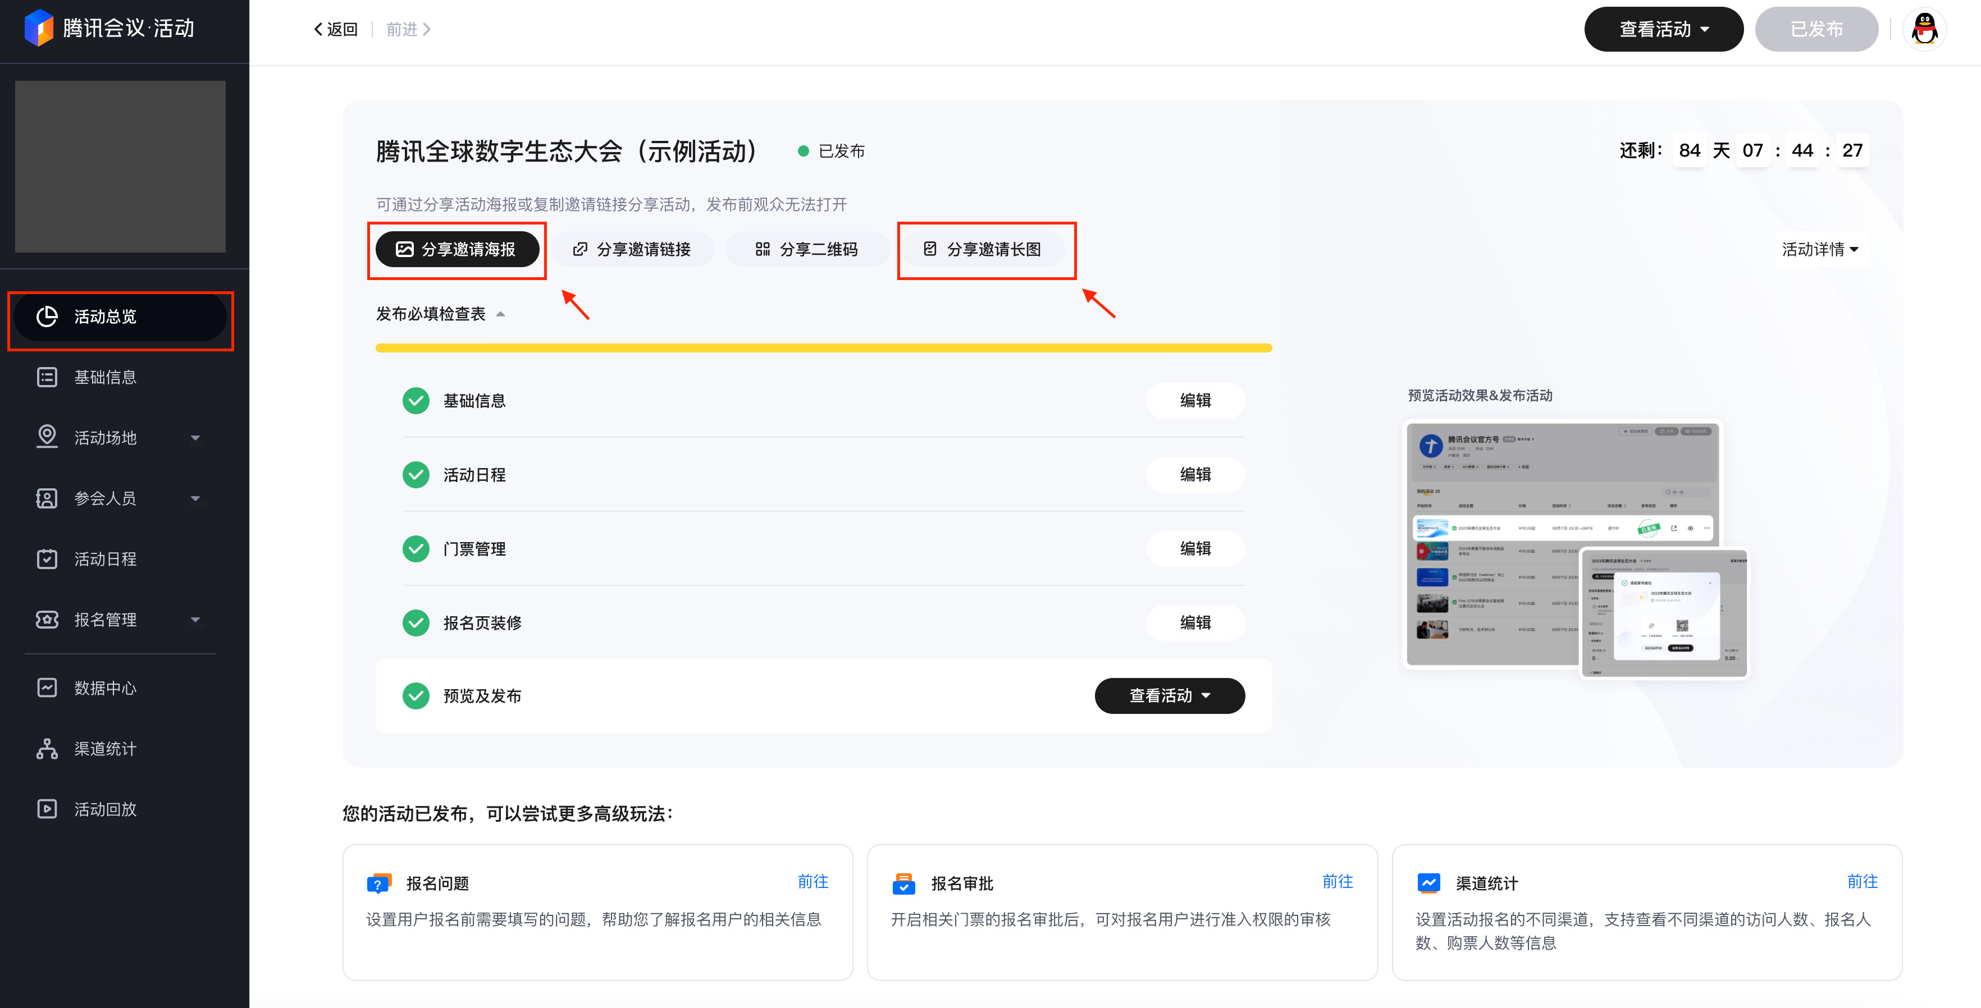Click the activity cover image placeholder in sidebar
The height and width of the screenshot is (1008, 1981).
pos(120,167)
